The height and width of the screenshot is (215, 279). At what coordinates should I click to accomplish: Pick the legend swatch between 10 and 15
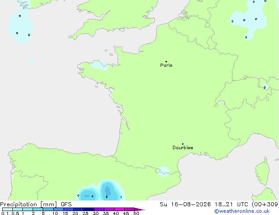coord(59,209)
